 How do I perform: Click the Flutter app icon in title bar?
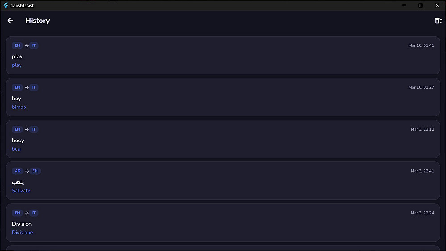[6, 5]
